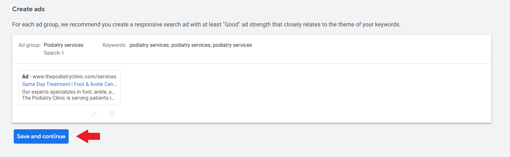Click the responsive search ad recommendation text
The image size is (510, 157).
[206, 25]
